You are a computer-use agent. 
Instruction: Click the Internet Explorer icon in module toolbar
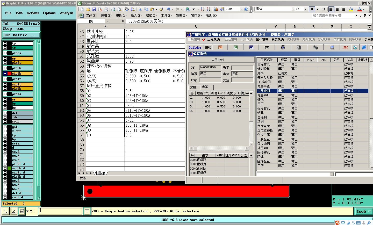tap(364, 47)
